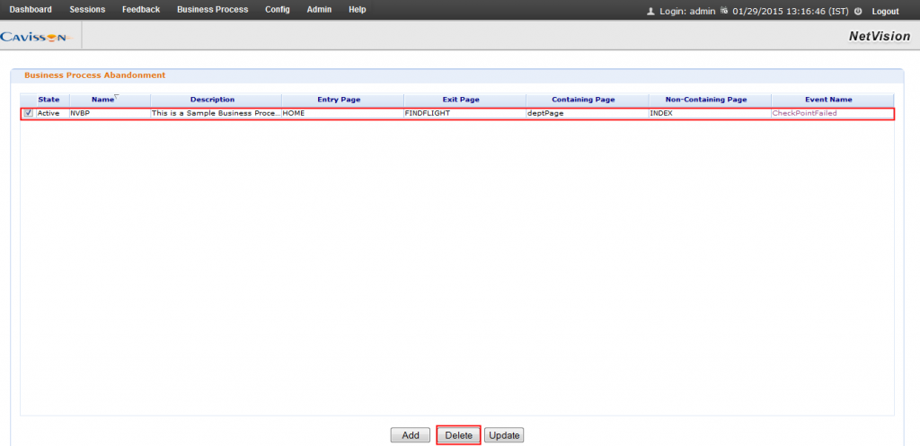Image resolution: width=920 pixels, height=446 pixels.
Task: Click the Name column sort arrow
Action: [x=117, y=96]
